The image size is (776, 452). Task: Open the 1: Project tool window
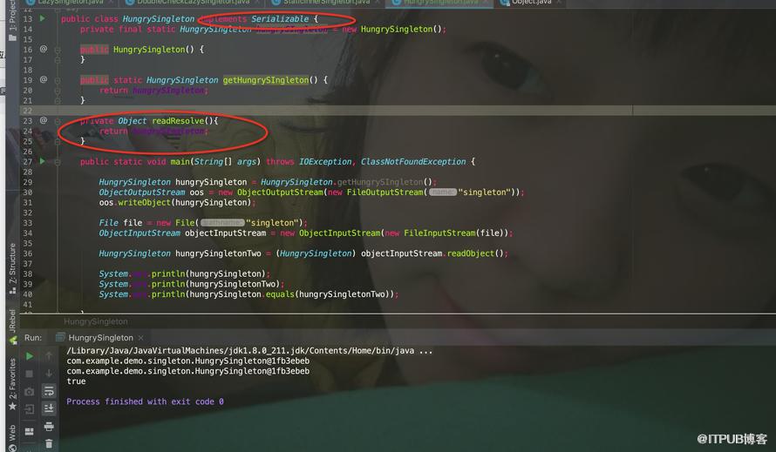[x=12, y=23]
